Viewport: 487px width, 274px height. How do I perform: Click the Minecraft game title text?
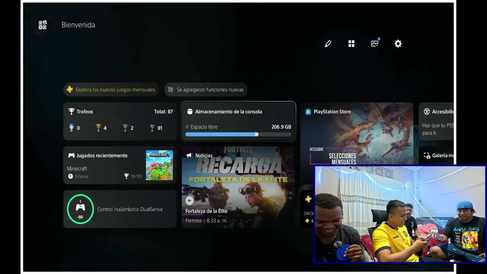[x=77, y=169]
